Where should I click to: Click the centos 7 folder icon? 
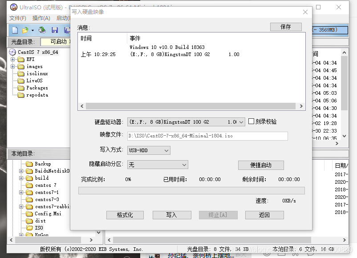tap(29, 185)
